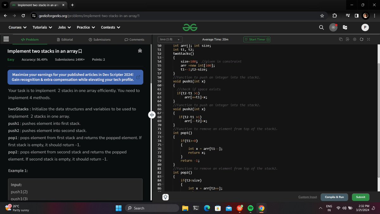This screenshot has height=214, width=380.
Task: Expand editor to fullscreen icon
Action: (x=368, y=39)
